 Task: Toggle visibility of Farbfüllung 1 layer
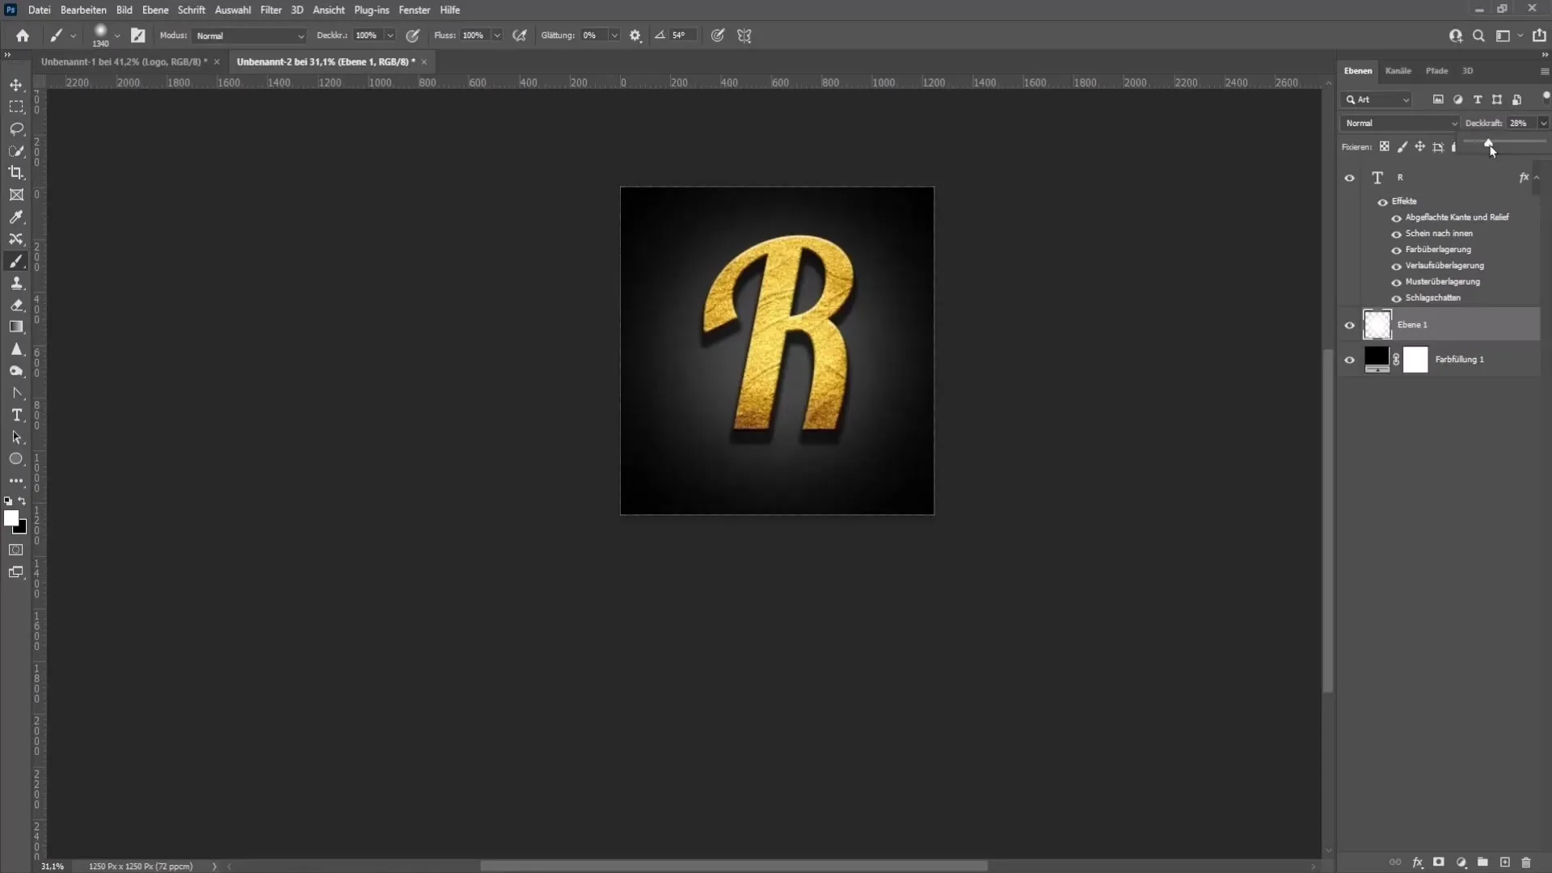[1348, 359]
